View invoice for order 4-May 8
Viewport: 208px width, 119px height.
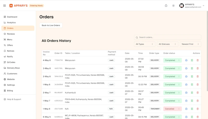(x=192, y=60)
